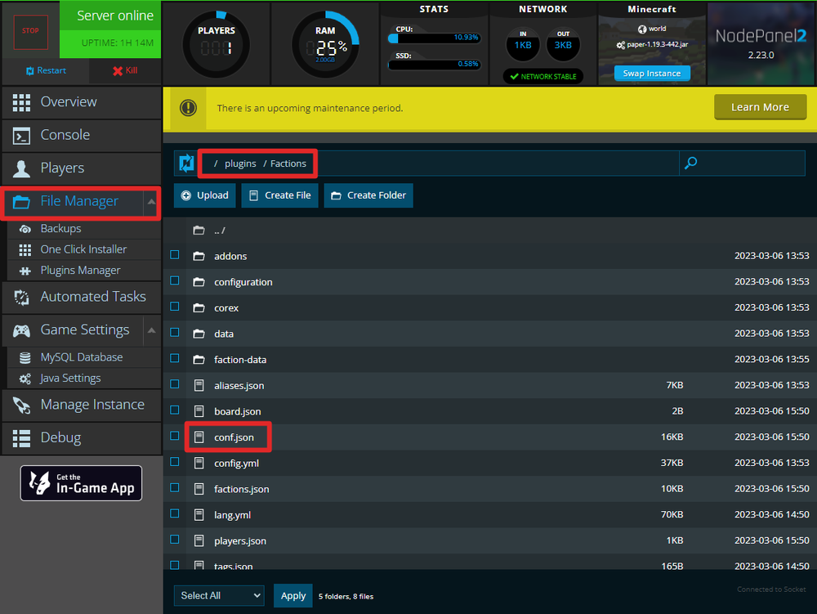
Task: Open the Plugins Manager
Action: coord(81,270)
